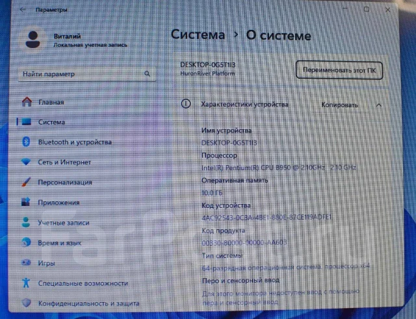Click the Конфиденциальность и защита shield icon
416x319 pixels.
[x=26, y=303]
